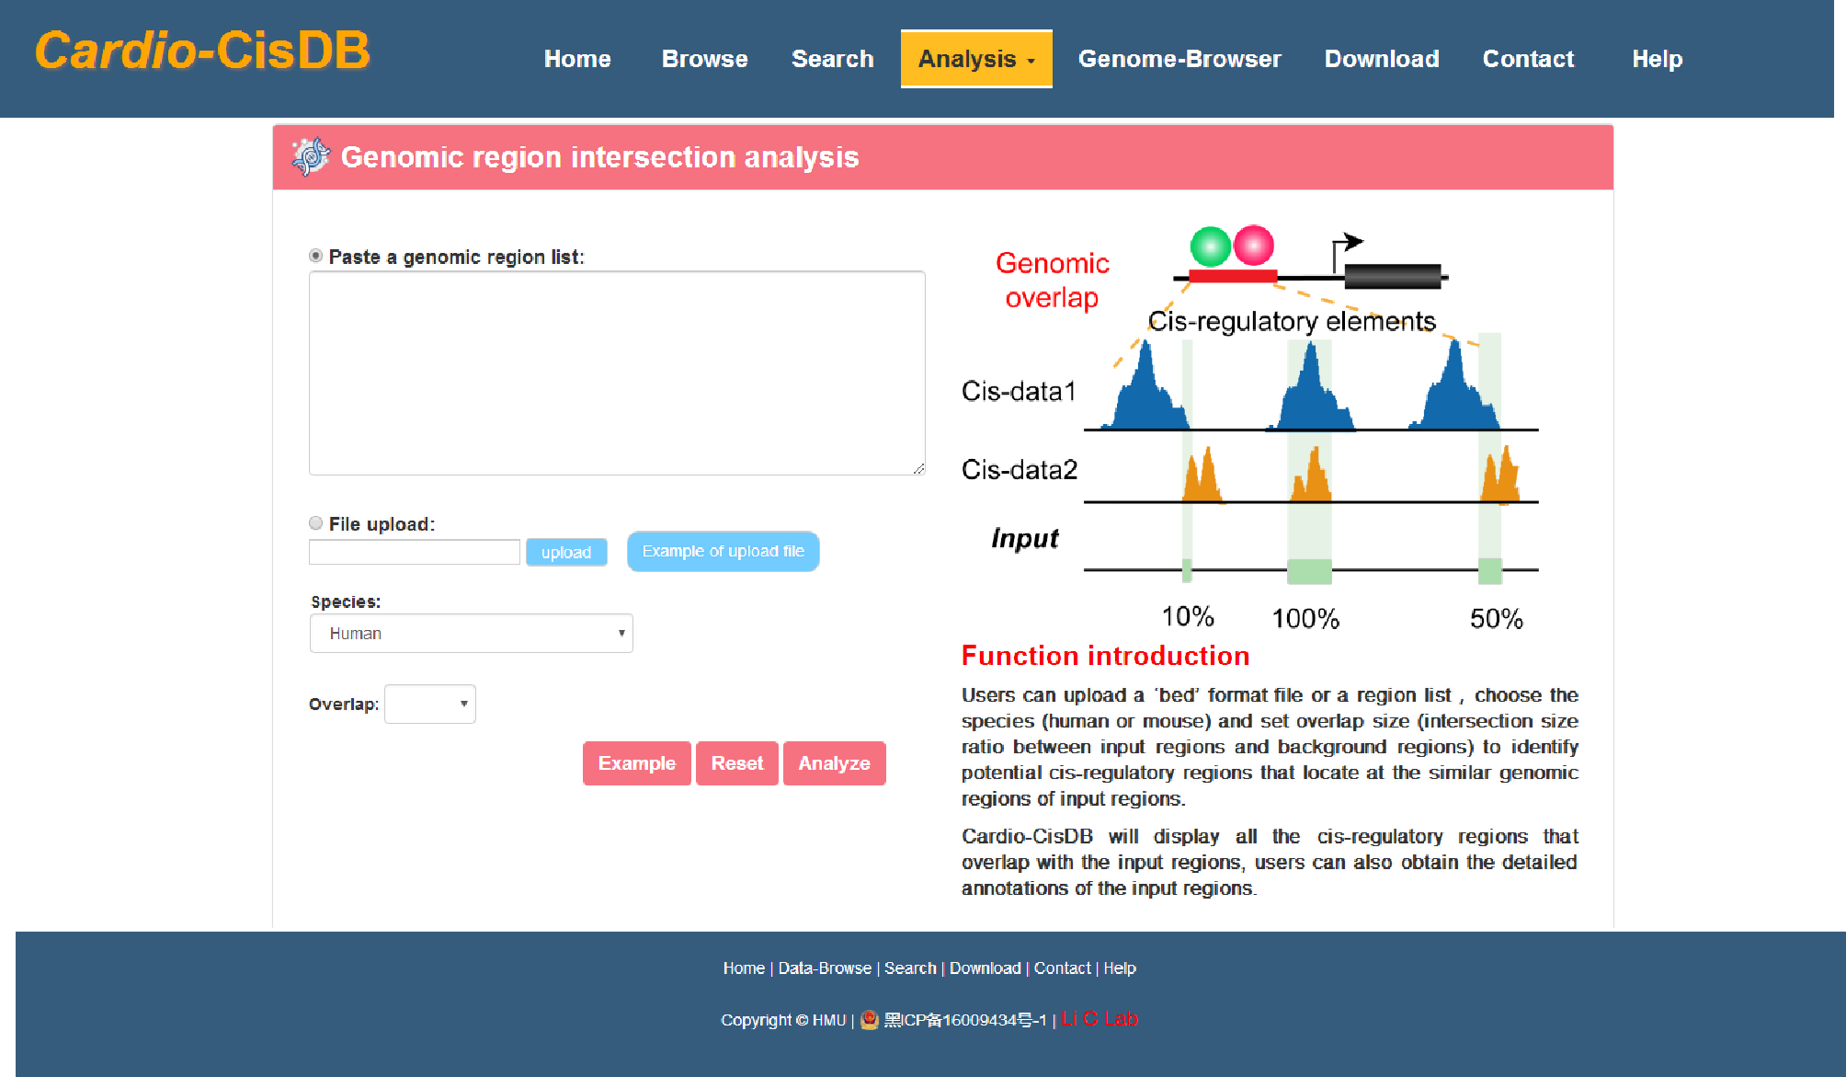Open the footer Data-Browse link
1846x1077 pixels.
(825, 968)
